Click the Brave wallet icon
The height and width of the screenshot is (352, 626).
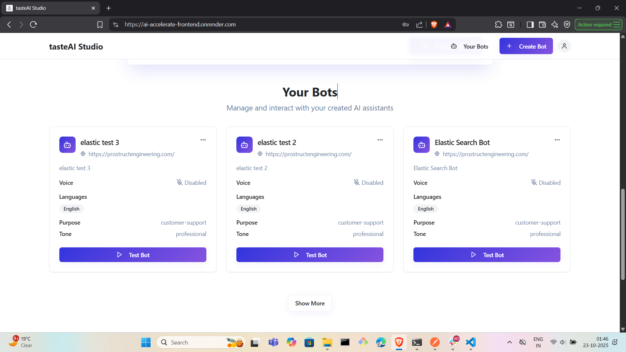click(542, 24)
